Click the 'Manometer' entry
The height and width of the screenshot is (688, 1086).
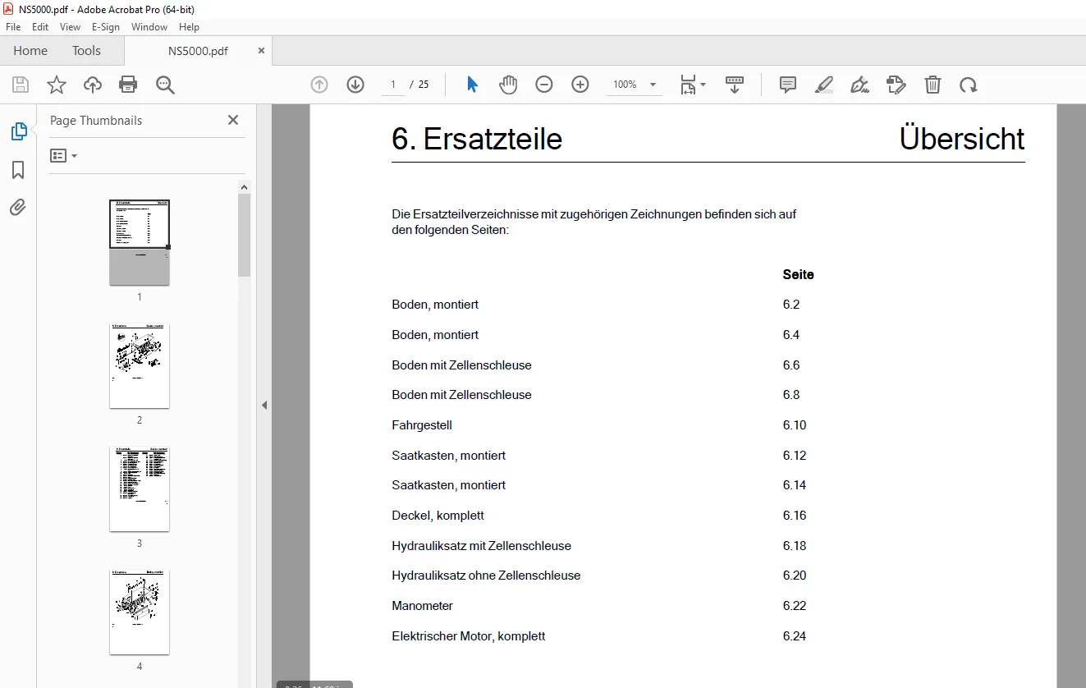coord(423,606)
